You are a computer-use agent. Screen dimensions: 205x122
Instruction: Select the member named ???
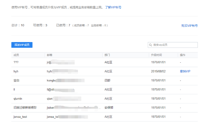pyautogui.click(x=16, y=63)
